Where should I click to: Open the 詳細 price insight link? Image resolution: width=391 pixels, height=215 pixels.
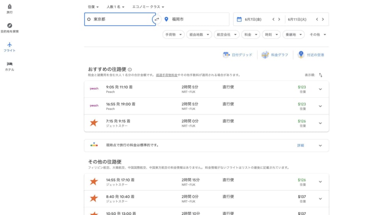301,145
